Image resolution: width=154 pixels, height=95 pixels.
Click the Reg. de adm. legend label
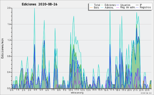click(x=128, y=7)
